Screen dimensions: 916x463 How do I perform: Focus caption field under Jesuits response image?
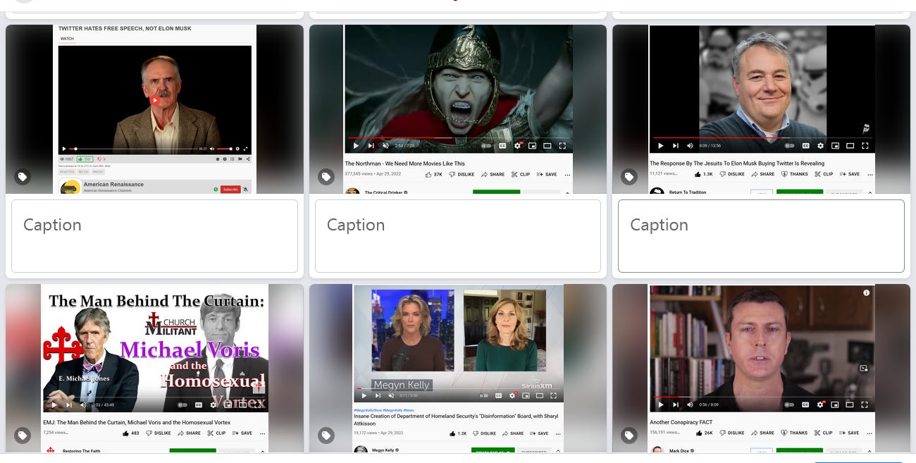tap(761, 236)
